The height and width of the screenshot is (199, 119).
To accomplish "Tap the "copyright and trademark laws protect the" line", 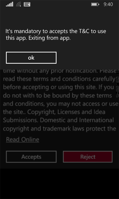I will [x=59, y=129].
